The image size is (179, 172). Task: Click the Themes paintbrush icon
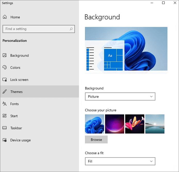pyautogui.click(x=5, y=92)
